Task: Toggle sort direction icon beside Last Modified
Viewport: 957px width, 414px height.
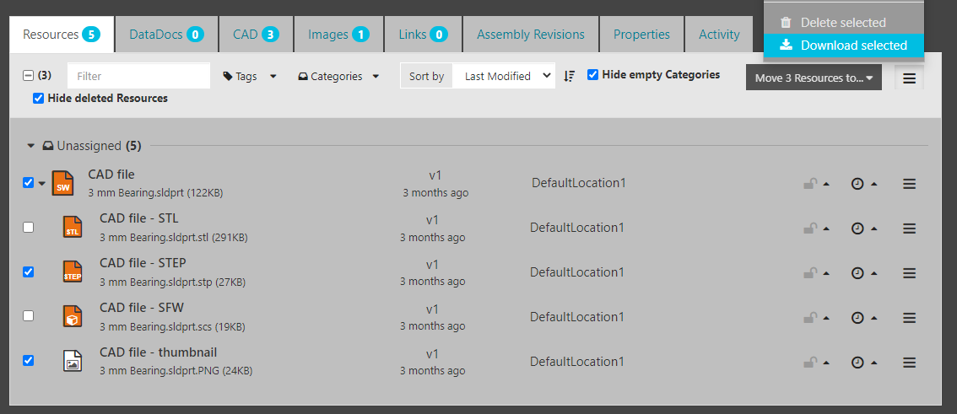Action: click(570, 76)
